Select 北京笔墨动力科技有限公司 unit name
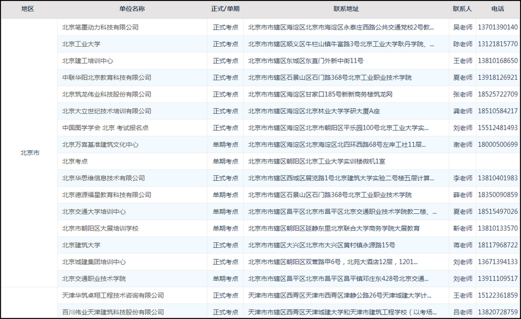Screen dimensions: 521x319 click(x=100, y=28)
